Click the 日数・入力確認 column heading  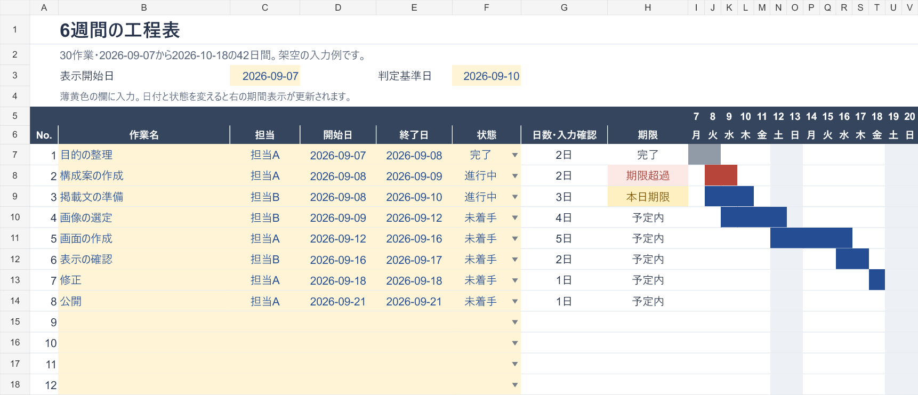pyautogui.click(x=564, y=135)
